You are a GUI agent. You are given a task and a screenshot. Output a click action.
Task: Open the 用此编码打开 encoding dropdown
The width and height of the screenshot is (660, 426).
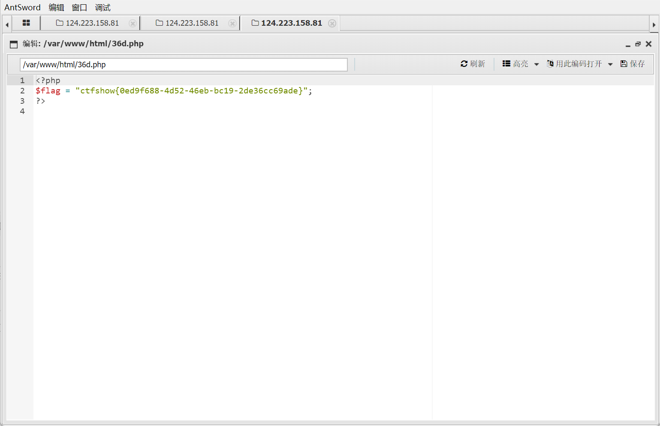579,64
